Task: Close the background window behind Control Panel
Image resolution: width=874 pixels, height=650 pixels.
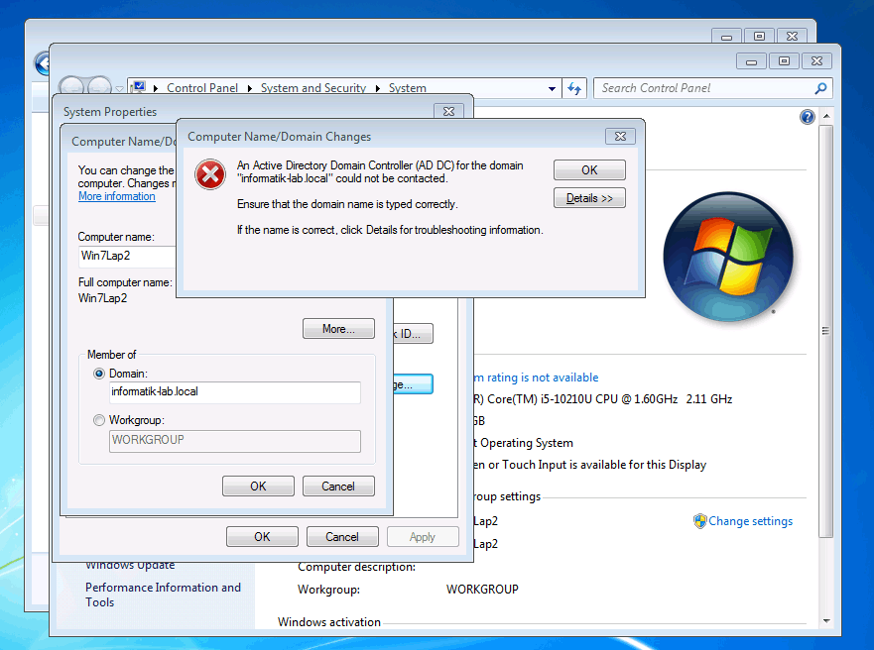Action: (x=792, y=37)
